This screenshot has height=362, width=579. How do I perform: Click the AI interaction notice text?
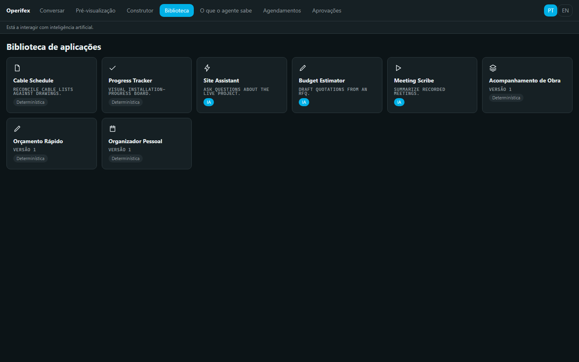coord(50,27)
